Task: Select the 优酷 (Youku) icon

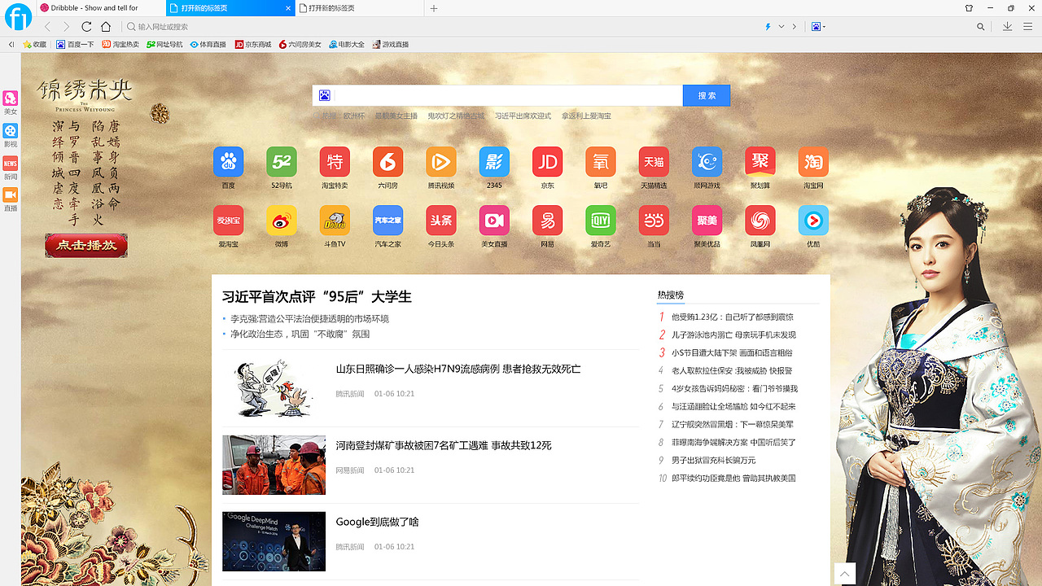Action: tap(812, 220)
